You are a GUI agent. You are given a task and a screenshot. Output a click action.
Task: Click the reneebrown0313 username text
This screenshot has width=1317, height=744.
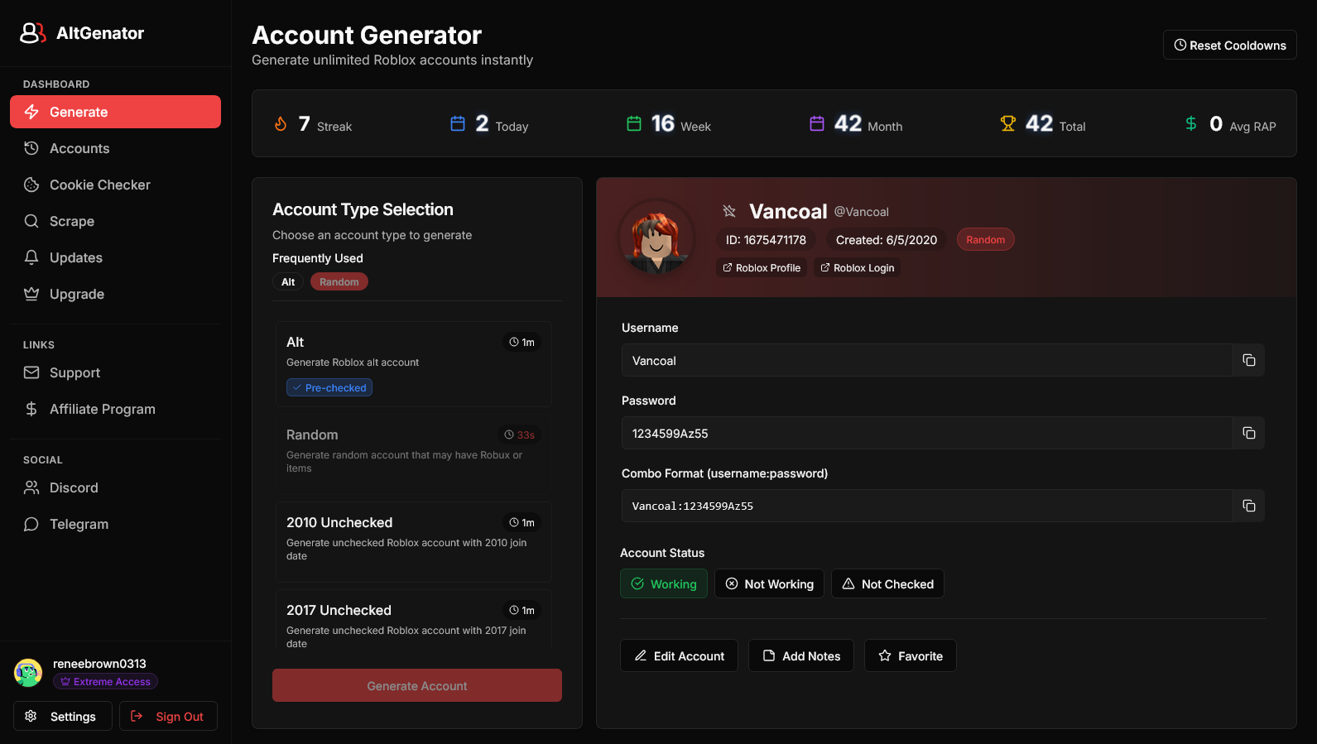coord(99,664)
